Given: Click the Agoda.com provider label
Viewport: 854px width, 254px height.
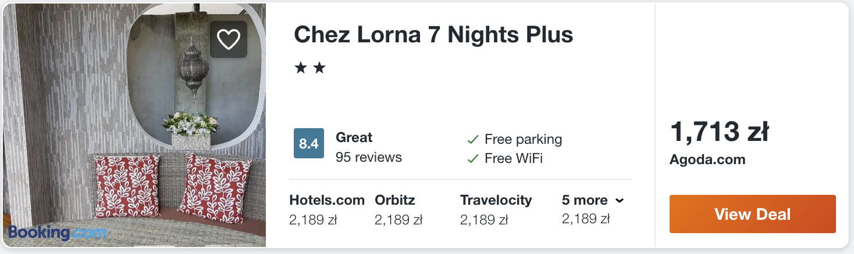Looking at the screenshot, I should coord(707,159).
